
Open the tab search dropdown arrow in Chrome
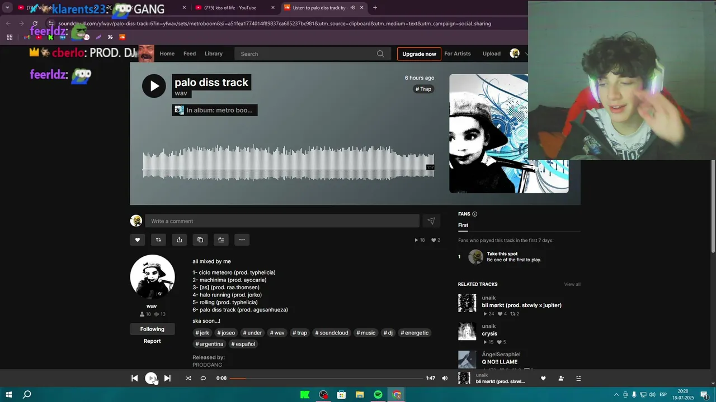[7, 8]
